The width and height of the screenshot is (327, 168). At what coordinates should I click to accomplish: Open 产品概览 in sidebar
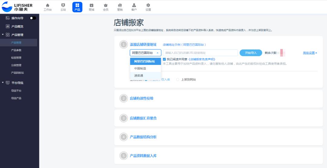point(17,26)
